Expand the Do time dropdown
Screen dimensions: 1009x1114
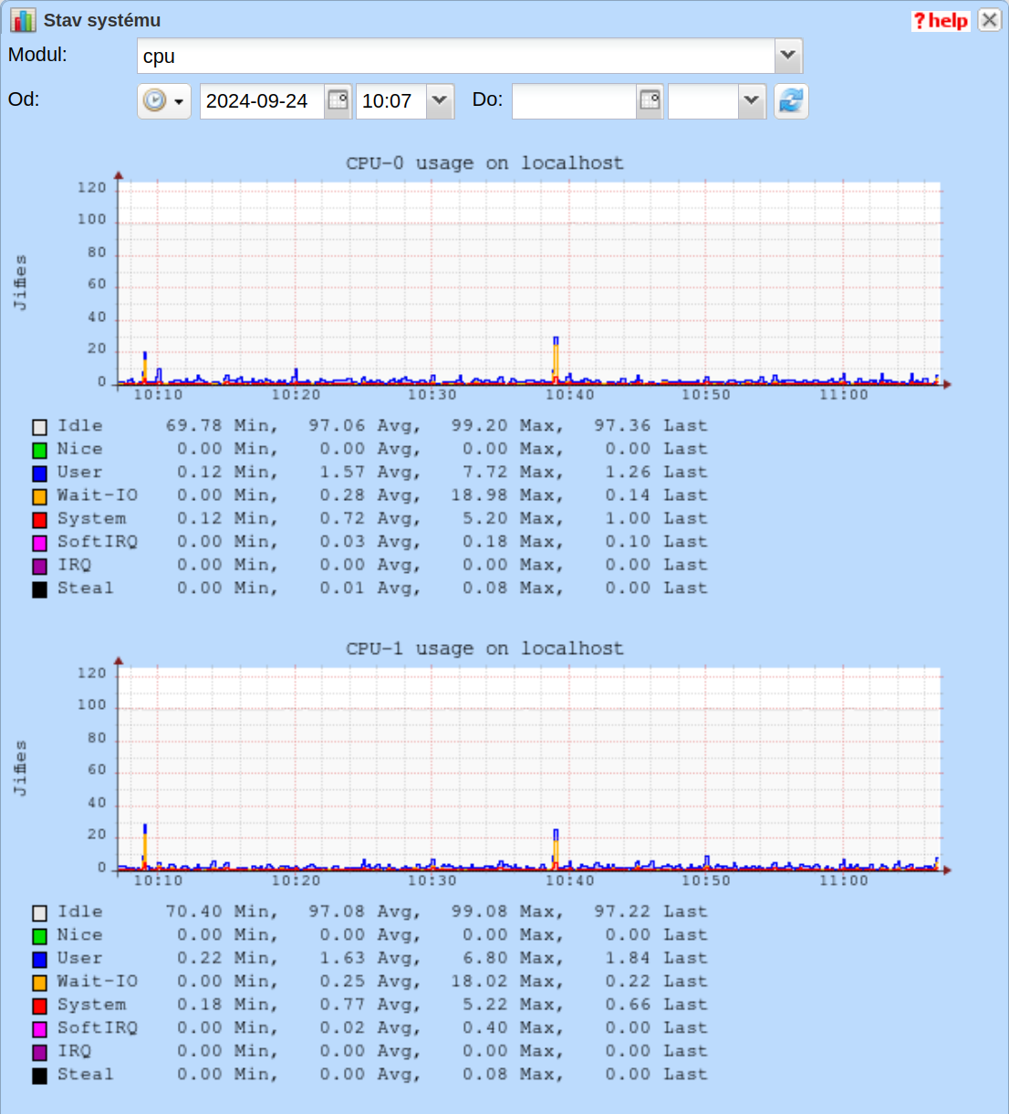click(x=752, y=101)
